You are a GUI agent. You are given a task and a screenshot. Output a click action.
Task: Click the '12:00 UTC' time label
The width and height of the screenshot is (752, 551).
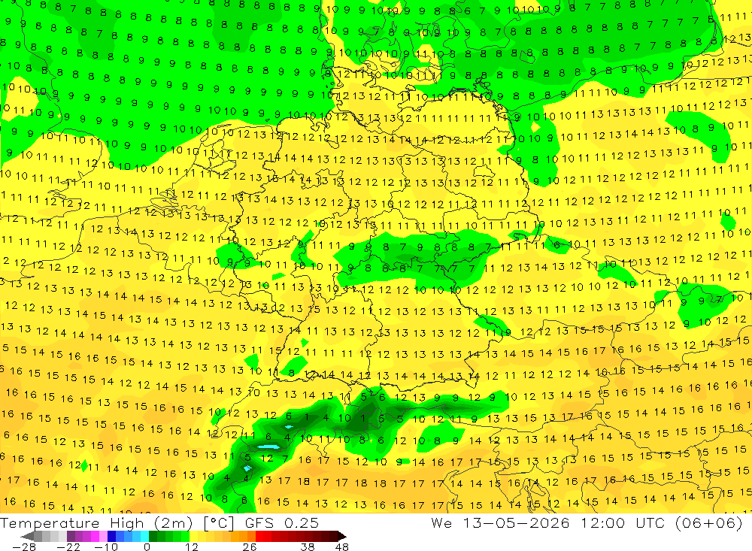622,522
